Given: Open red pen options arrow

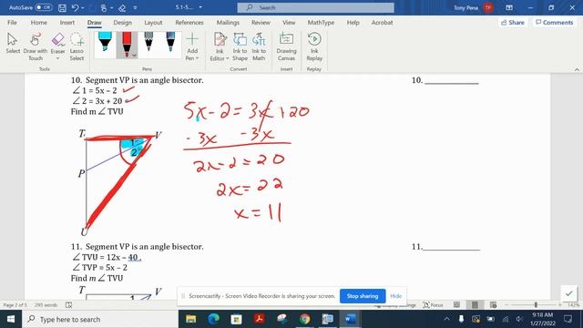Looking at the screenshot, I should (134, 56).
